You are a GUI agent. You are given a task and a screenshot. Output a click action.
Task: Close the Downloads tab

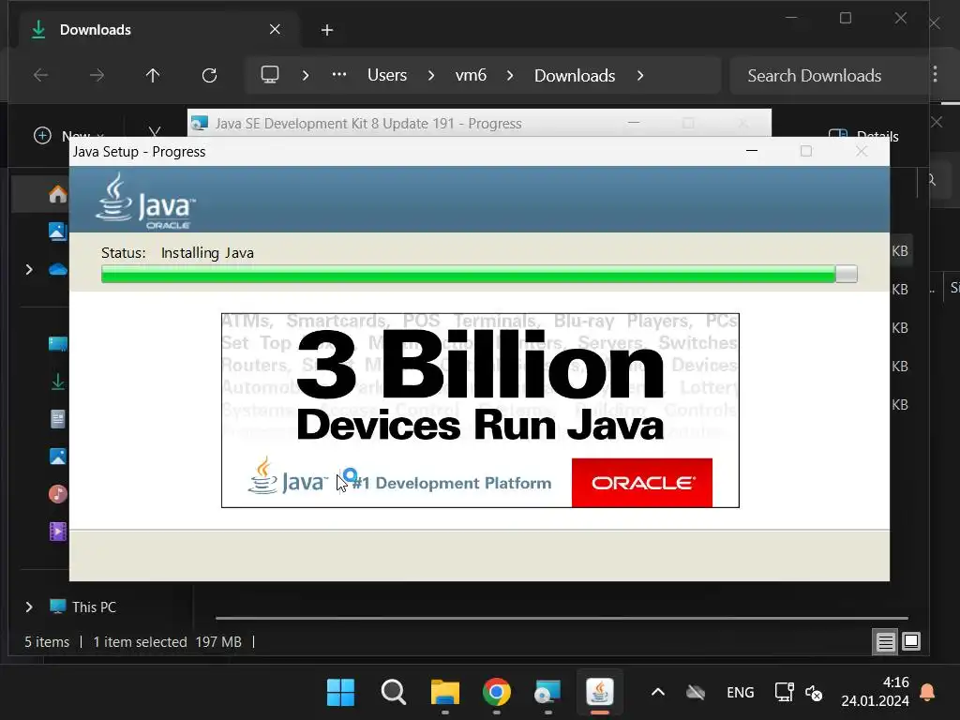(275, 29)
